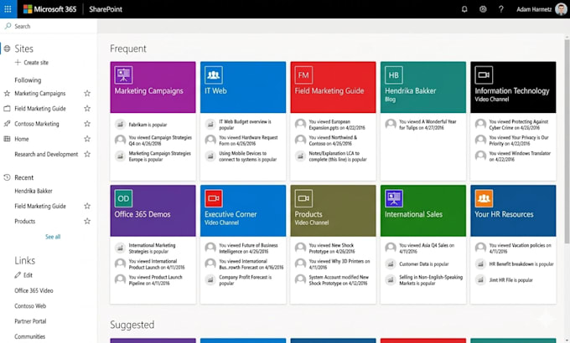Click the Adam Harmetz account name
Viewport: 570px width, 343px height.
tap(534, 9)
